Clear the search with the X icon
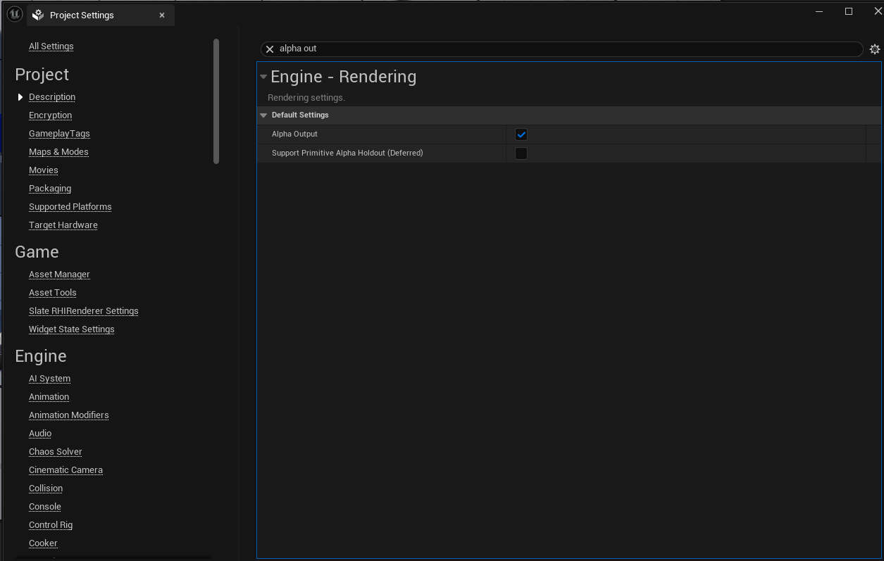 point(270,49)
